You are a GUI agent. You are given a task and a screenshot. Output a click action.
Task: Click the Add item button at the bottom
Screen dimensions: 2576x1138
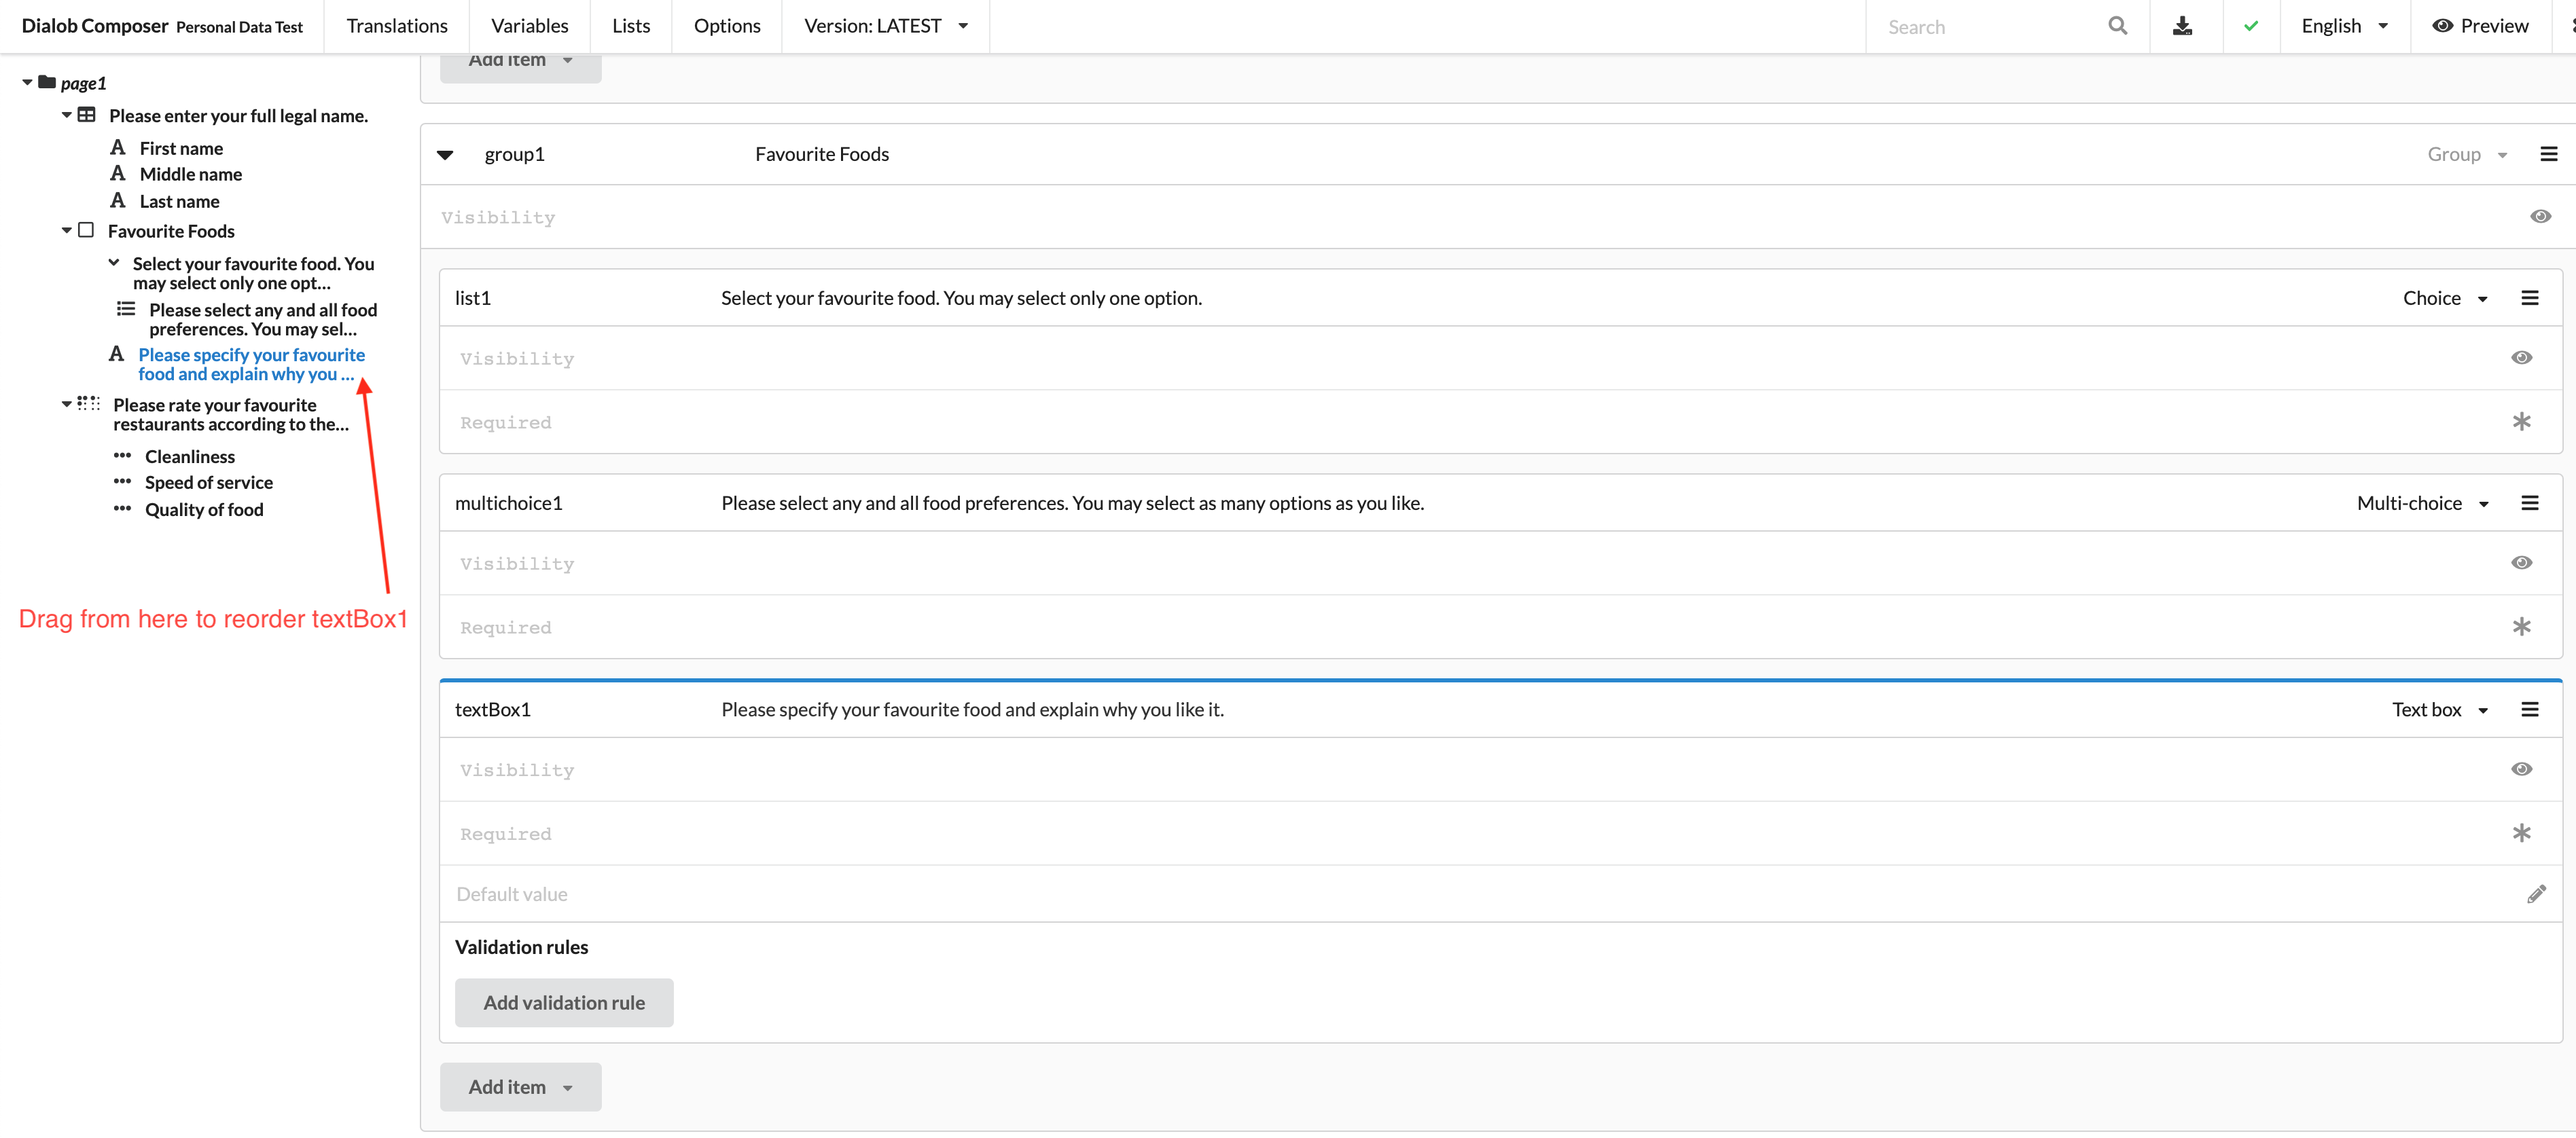click(520, 1087)
